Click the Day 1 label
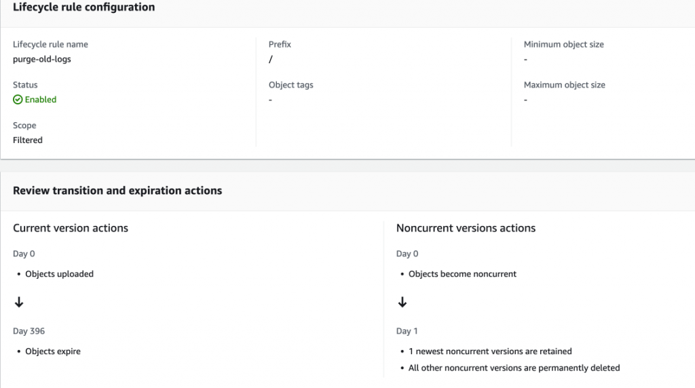Image resolution: width=695 pixels, height=388 pixels. coord(407,331)
